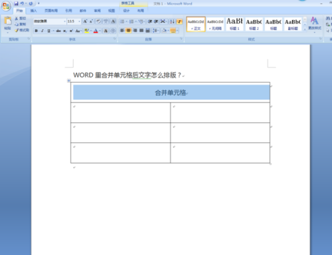
Task: Toggle center alignment (highlighted)
Action: pyautogui.click(x=129, y=31)
